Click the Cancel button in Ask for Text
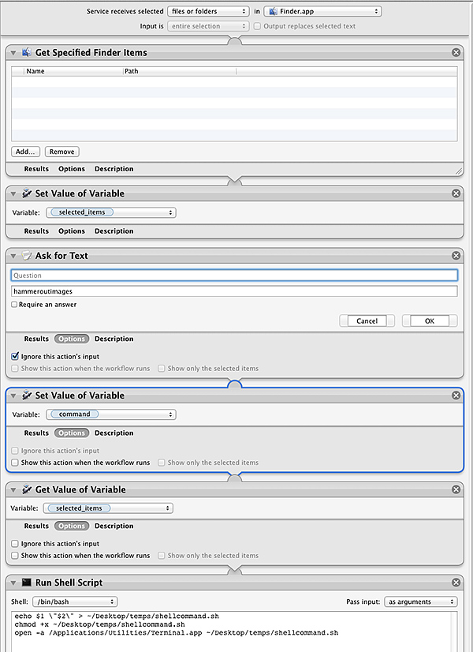The image size is (473, 652). point(367,321)
